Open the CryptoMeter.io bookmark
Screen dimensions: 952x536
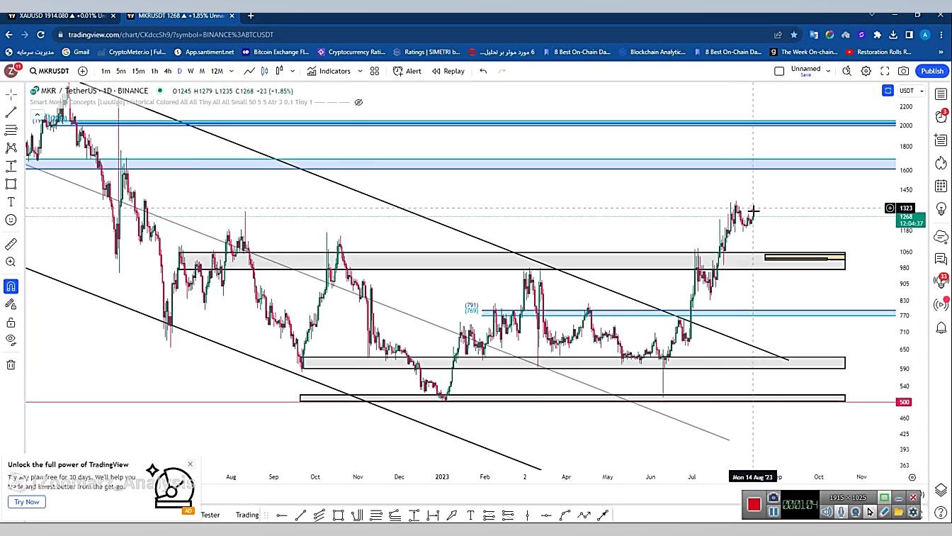(x=132, y=52)
